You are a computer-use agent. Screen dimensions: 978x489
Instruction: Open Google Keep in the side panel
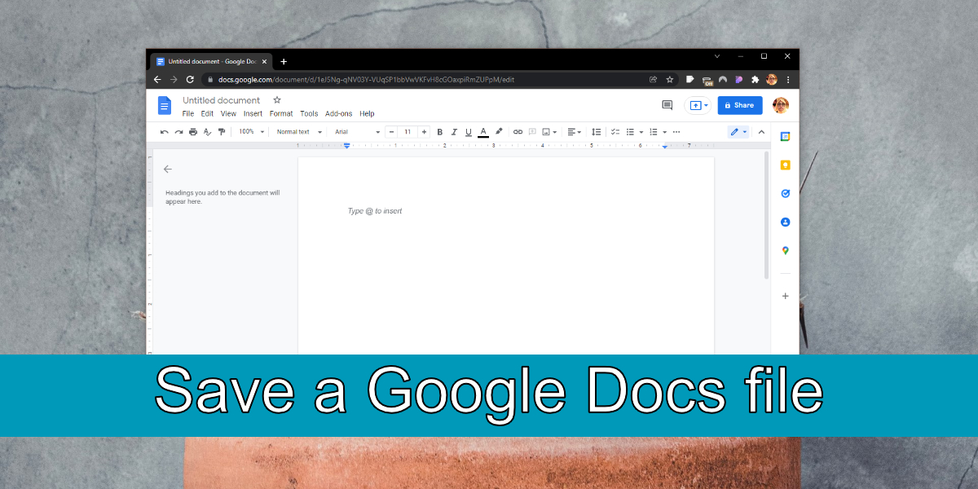[786, 165]
